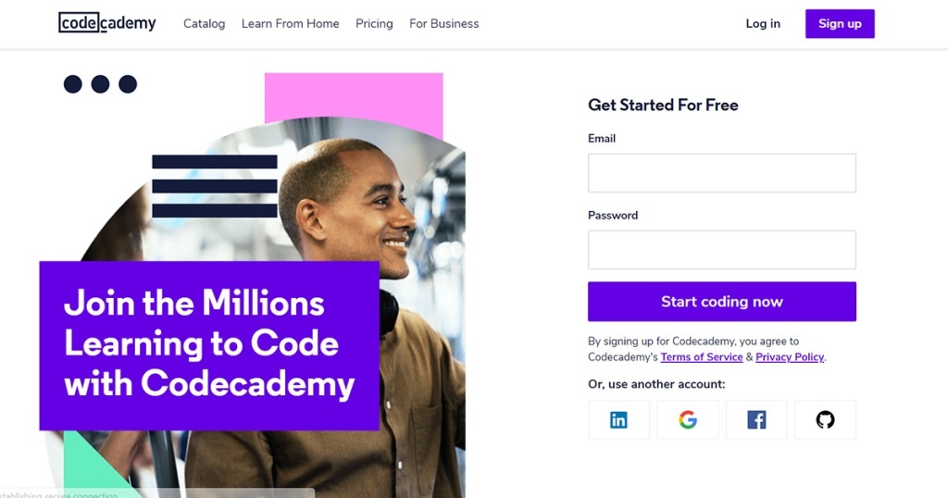Click the purple Sign up button
Screen dimensions: 948x498
pyautogui.click(x=840, y=23)
